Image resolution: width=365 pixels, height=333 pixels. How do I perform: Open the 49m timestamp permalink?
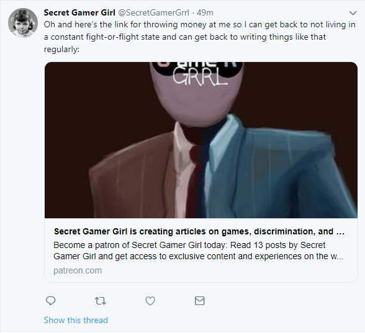[x=205, y=12]
